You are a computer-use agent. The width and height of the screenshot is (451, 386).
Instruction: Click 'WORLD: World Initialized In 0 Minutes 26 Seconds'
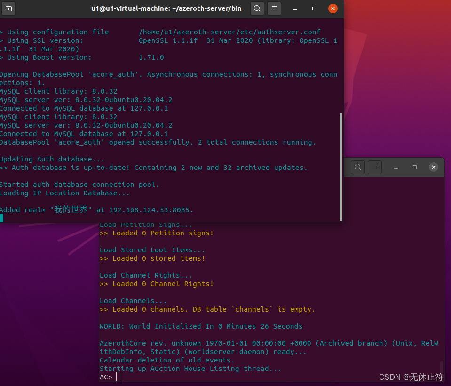point(201,326)
